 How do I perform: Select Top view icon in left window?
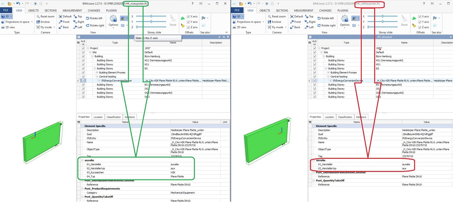coord(75,16)
